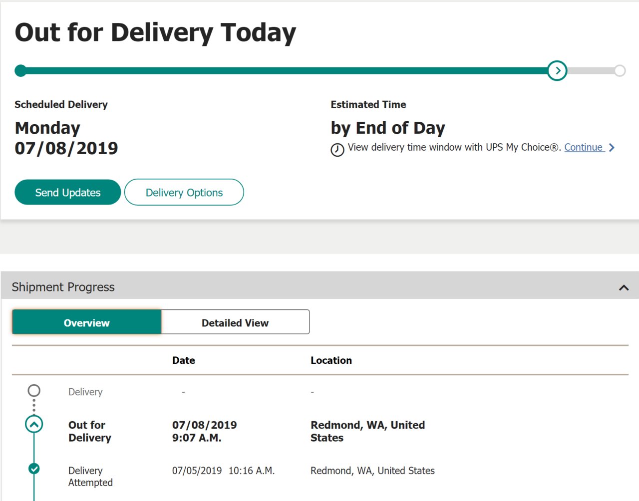Screen dimensions: 639x501
Task: Click the empty Delivery status circle
Action: (x=34, y=390)
